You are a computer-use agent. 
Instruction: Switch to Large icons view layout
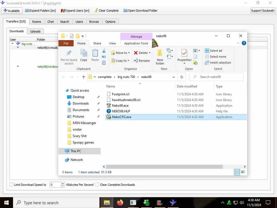243,172
